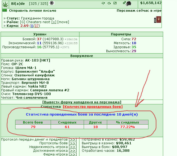Screen dimensions: 177x156
Task: Click battle winnings $88,997
Action: [x=119, y=147]
